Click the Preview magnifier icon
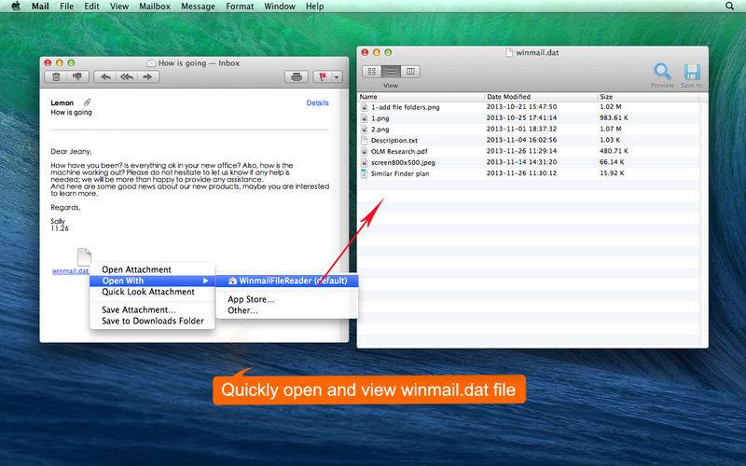This screenshot has width=746, height=466. point(662,72)
